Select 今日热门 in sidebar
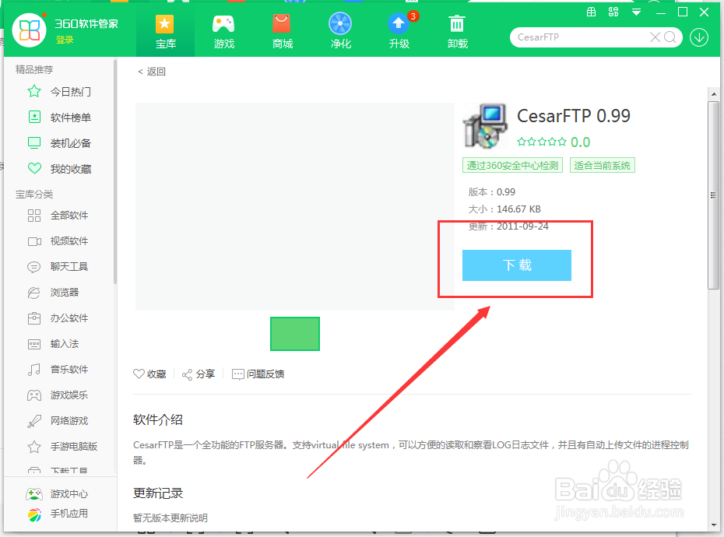 click(71, 92)
